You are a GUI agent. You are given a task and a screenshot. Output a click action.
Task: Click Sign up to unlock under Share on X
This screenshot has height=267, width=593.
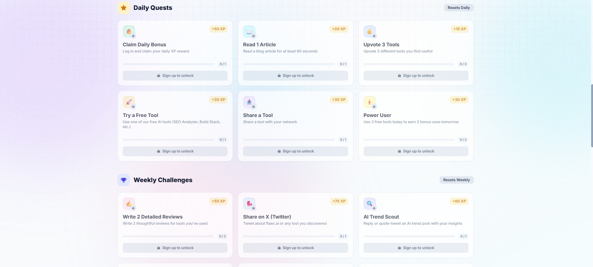point(295,248)
